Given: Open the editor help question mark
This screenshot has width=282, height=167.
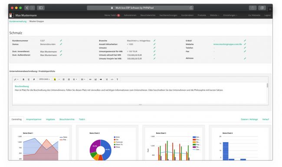Looking at the screenshot, I should tap(117, 79).
